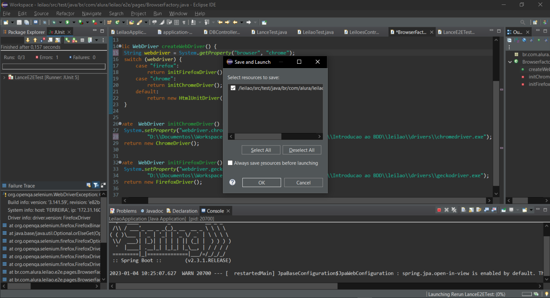The width and height of the screenshot is (550, 298).
Task: Toggle Hide Non-Public Members in Outline
Action: point(539,40)
